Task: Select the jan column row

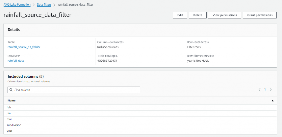Action: pyautogui.click(x=9, y=113)
